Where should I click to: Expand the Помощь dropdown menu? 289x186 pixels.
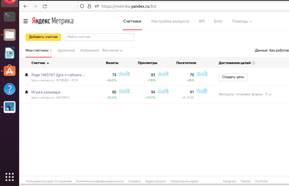242,21
